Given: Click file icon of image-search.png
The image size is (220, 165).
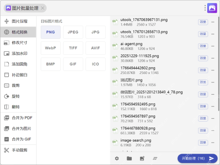Looking at the screenshot, I should tap(115, 143).
